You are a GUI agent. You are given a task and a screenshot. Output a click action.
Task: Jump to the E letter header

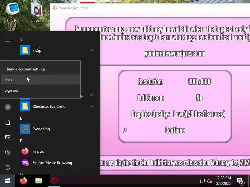(21, 118)
